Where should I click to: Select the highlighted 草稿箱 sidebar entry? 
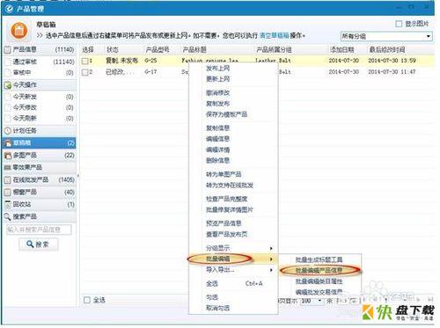coord(40,143)
